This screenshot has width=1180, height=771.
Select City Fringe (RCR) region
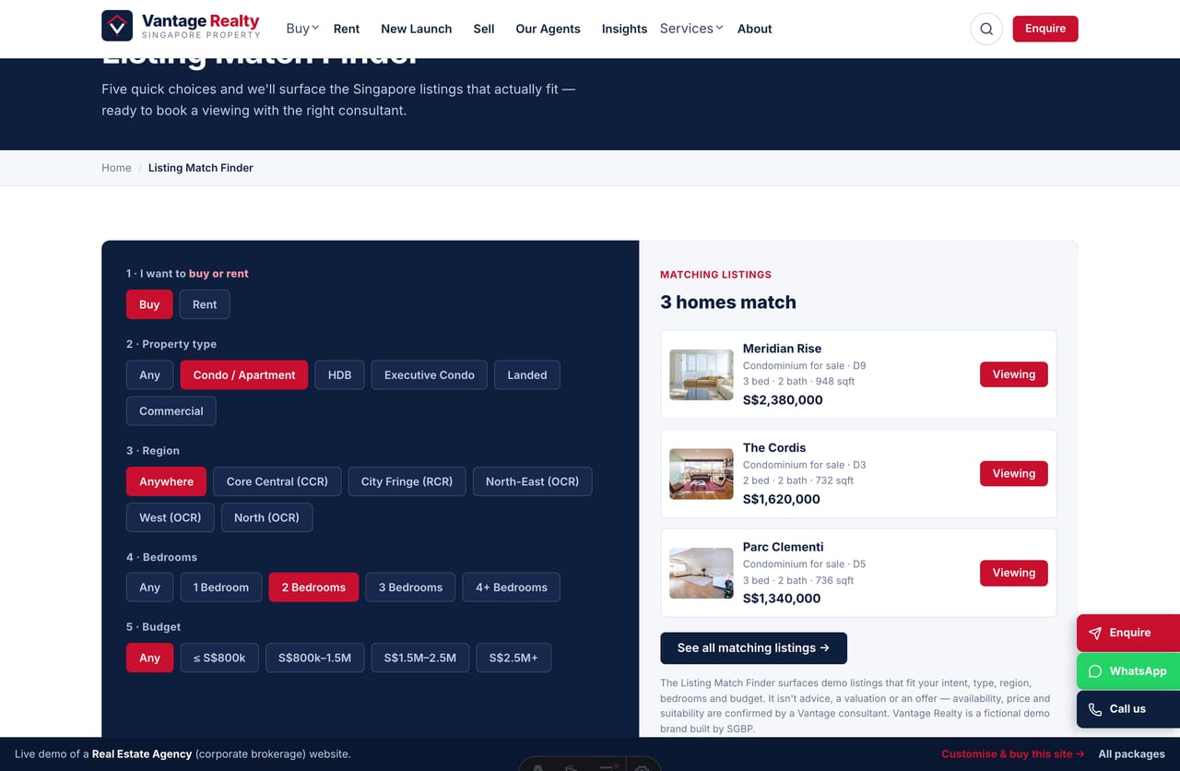tap(407, 481)
